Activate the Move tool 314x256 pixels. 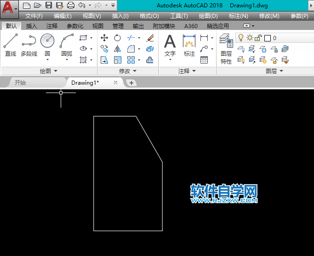pos(104,38)
